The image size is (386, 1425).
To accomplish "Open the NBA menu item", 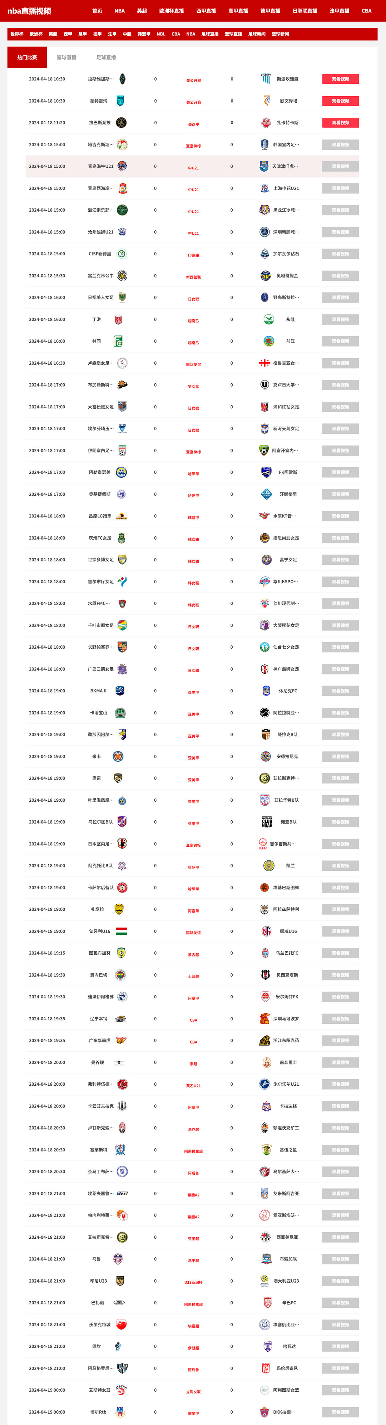I will tap(119, 10).
